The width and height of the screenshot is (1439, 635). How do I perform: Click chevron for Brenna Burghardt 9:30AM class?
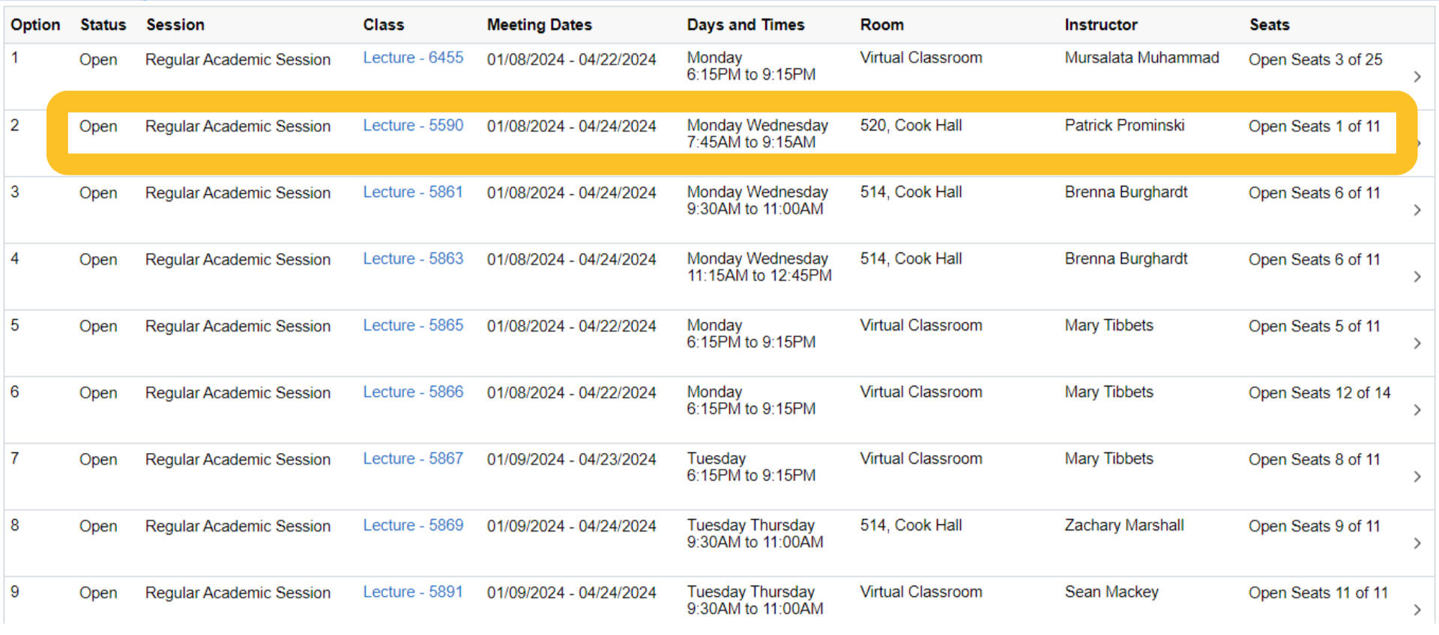(x=1417, y=210)
